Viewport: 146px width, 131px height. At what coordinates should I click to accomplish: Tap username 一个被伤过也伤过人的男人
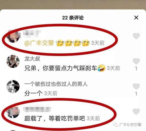pyautogui.click(x=56, y=84)
